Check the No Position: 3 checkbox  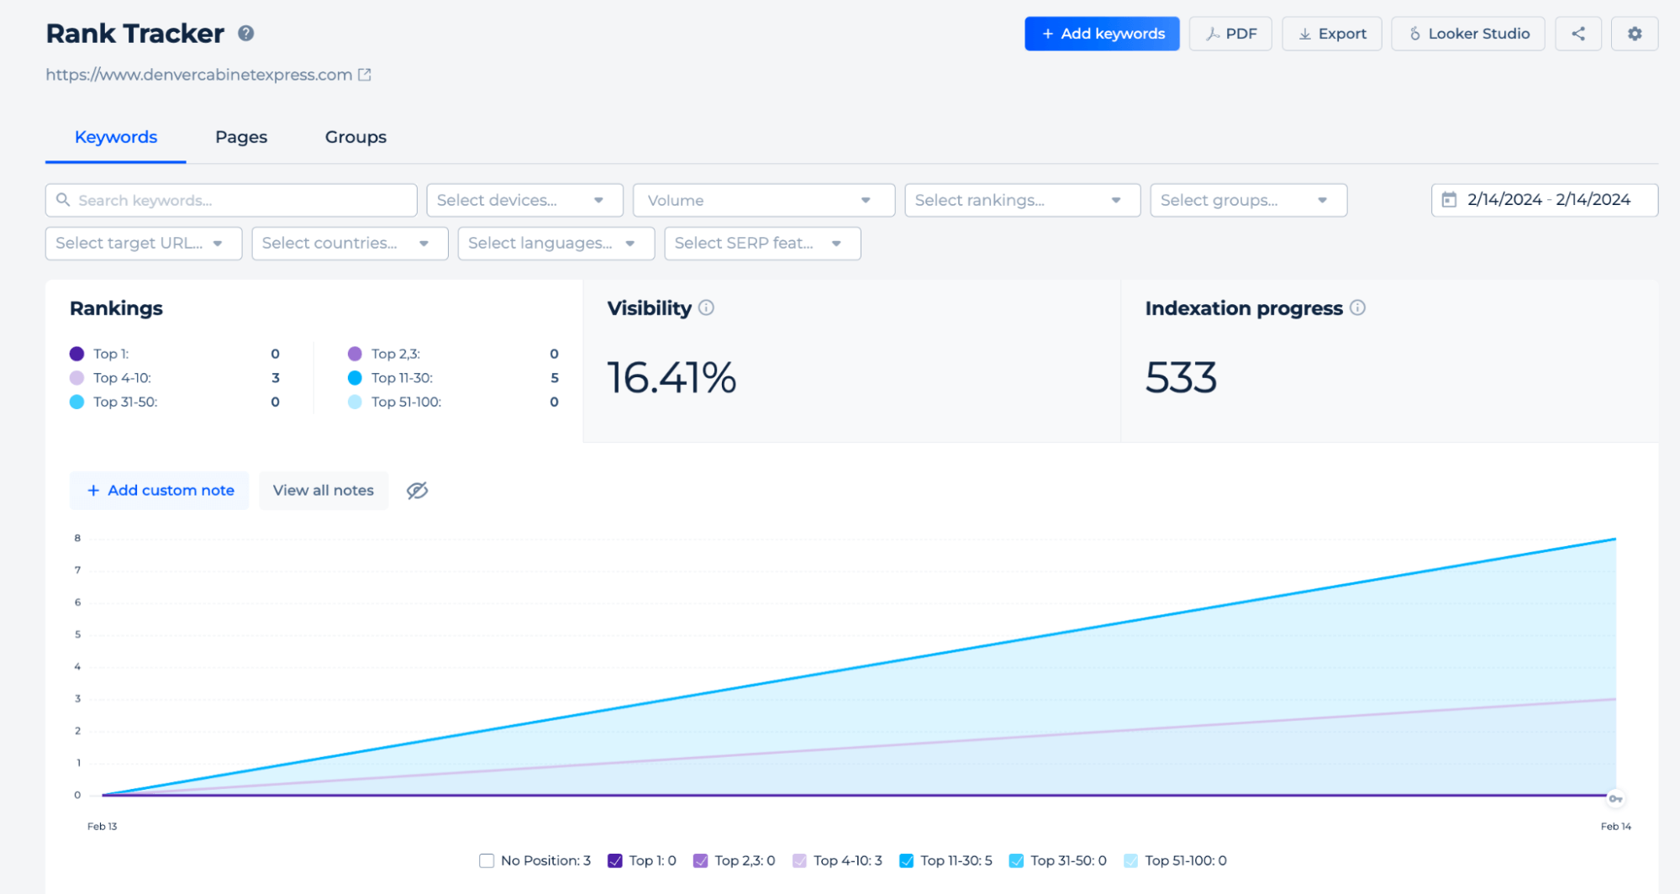pos(486,860)
